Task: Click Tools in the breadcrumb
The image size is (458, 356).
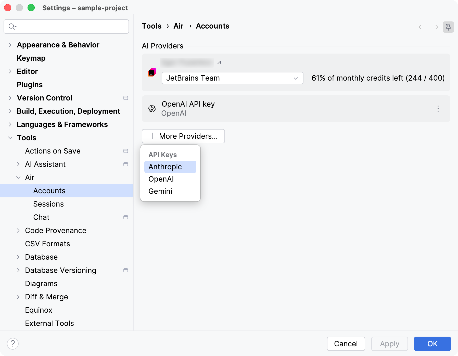Action: [x=152, y=26]
